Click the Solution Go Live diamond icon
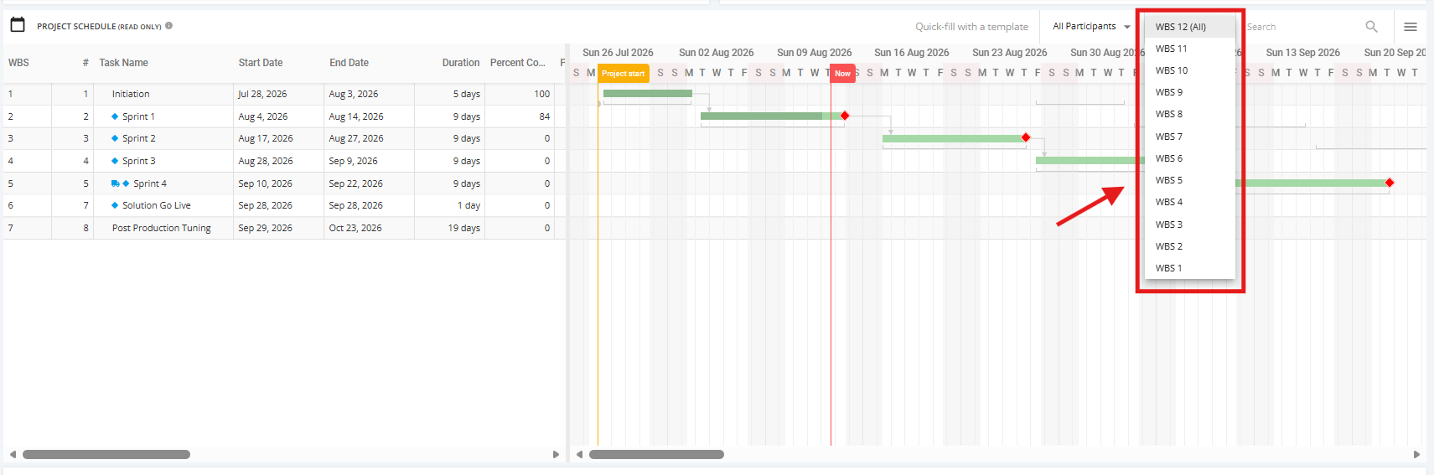This screenshot has width=1434, height=475. pyautogui.click(x=115, y=205)
